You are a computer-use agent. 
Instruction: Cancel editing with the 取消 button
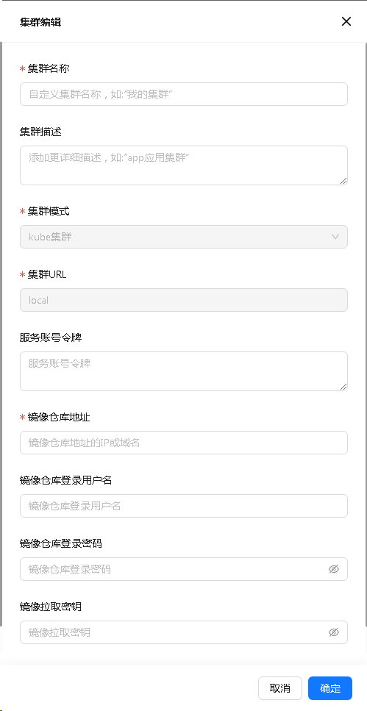tap(280, 688)
